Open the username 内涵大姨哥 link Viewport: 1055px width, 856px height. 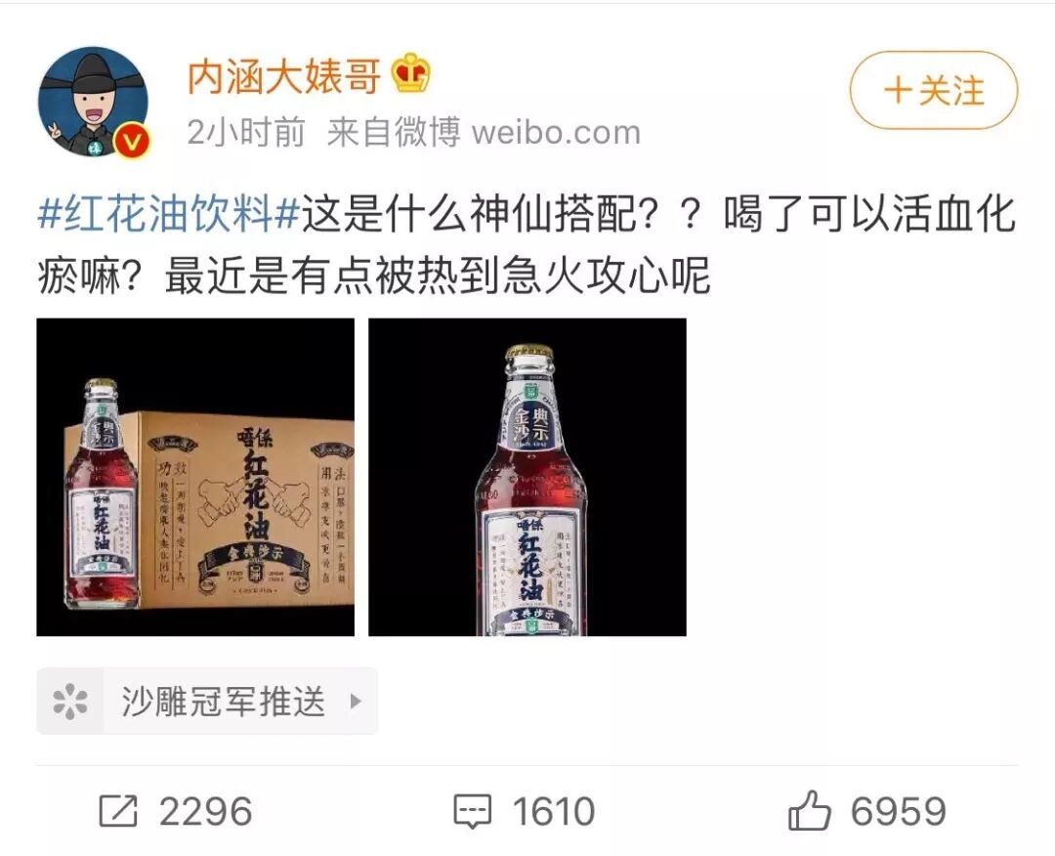coord(284,75)
